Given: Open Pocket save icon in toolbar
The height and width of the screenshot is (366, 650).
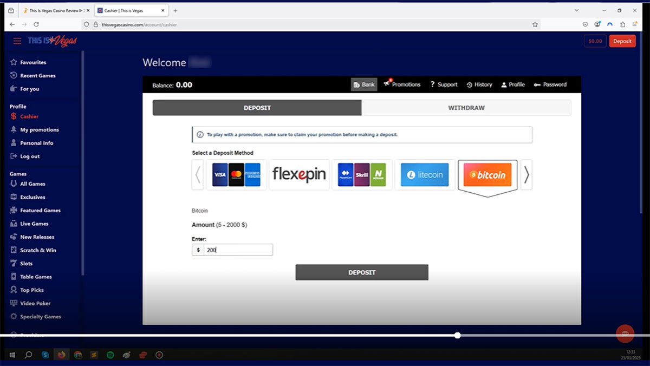Looking at the screenshot, I should coord(586,24).
